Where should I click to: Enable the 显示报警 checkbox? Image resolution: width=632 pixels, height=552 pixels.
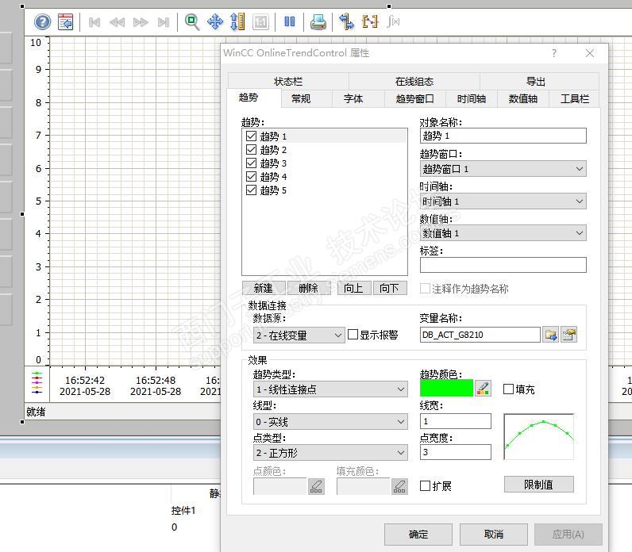(x=353, y=335)
